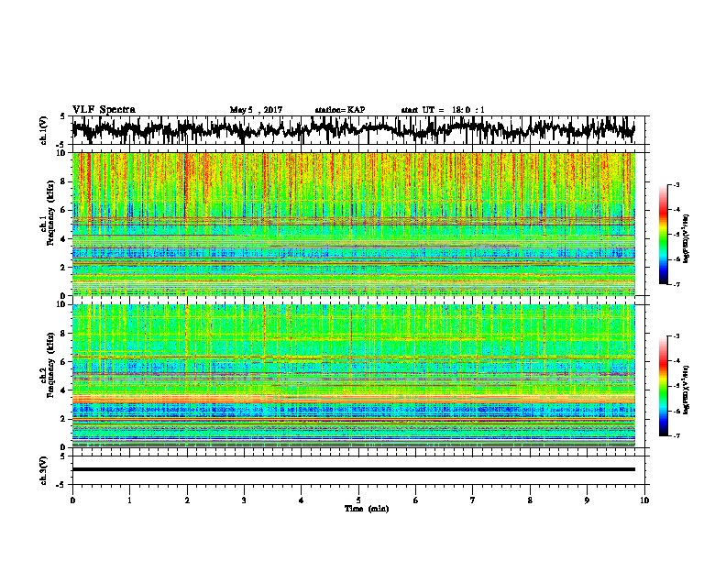
Task: Click the 'start UT = 18:0:1' label
Action: click(443, 110)
